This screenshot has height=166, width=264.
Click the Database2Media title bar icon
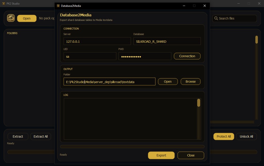(58, 6)
